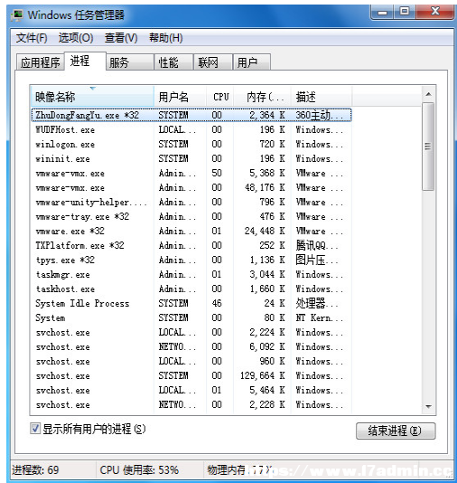Open the 查看(V) menu

click(121, 38)
